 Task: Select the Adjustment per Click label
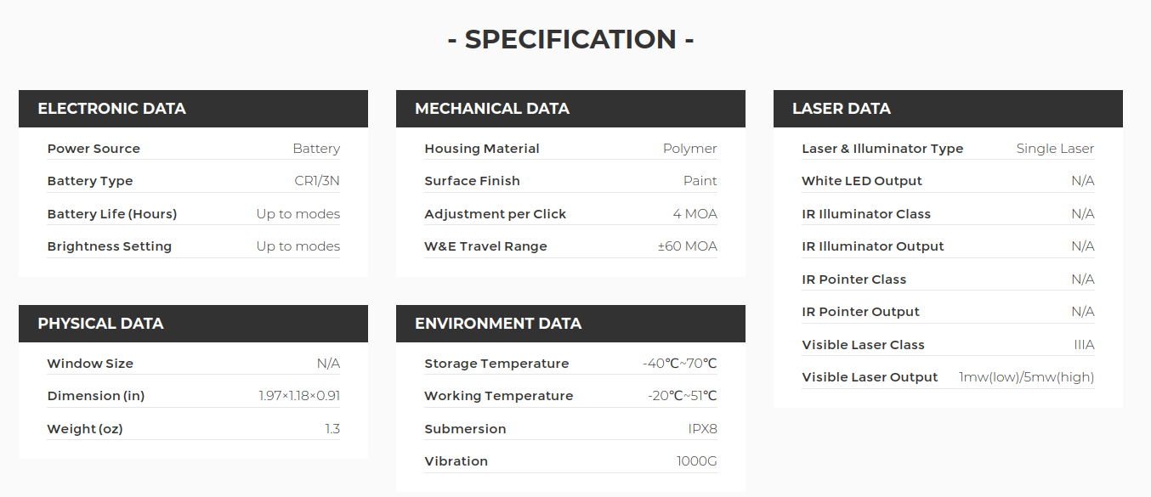(x=496, y=214)
